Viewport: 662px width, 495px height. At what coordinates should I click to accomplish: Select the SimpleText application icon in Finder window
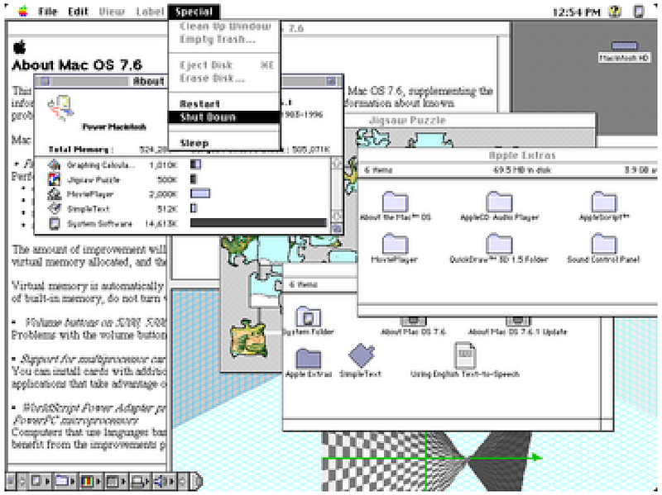pyautogui.click(x=362, y=355)
